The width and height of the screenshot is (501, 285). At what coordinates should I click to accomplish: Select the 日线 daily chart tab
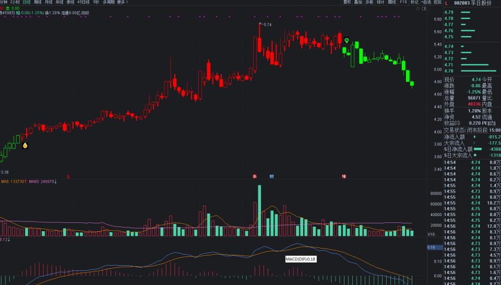click(x=26, y=2)
